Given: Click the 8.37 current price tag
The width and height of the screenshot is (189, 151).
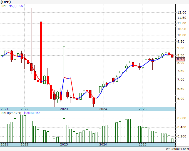Looking at the screenshot, I should click(x=180, y=59).
